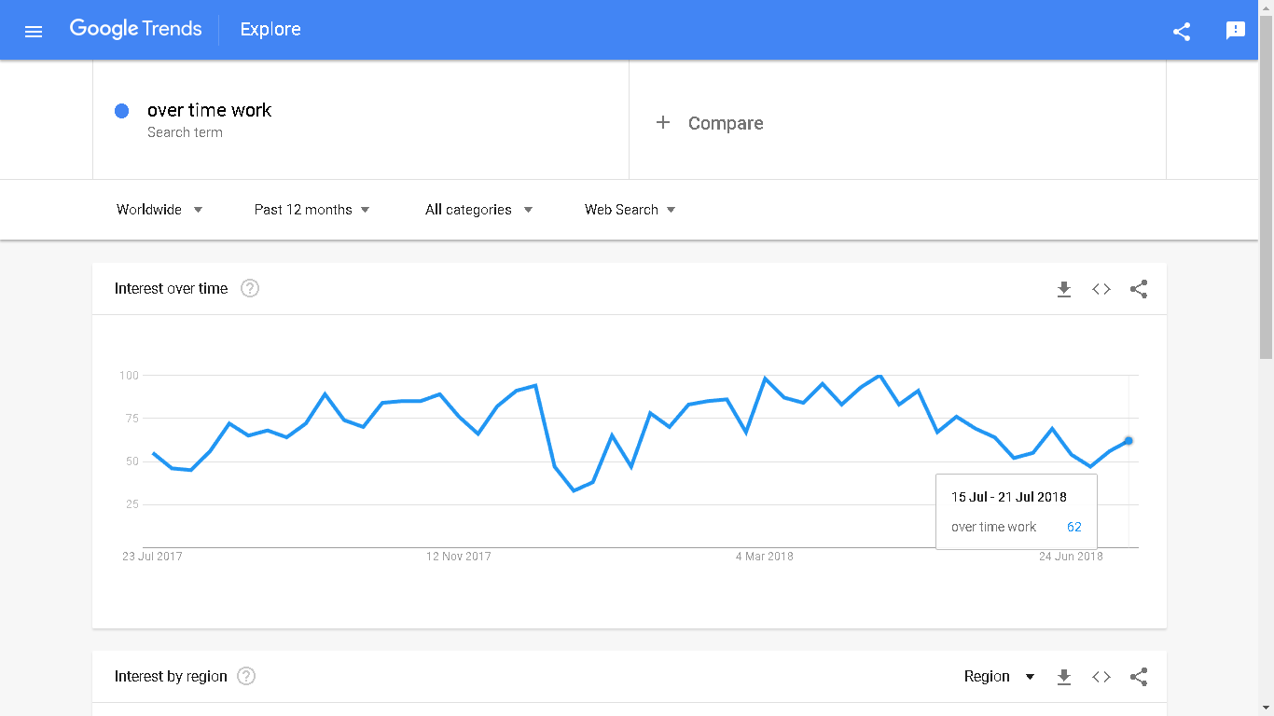Open the Region selector dropdown
The width and height of the screenshot is (1274, 716).
coord(999,677)
